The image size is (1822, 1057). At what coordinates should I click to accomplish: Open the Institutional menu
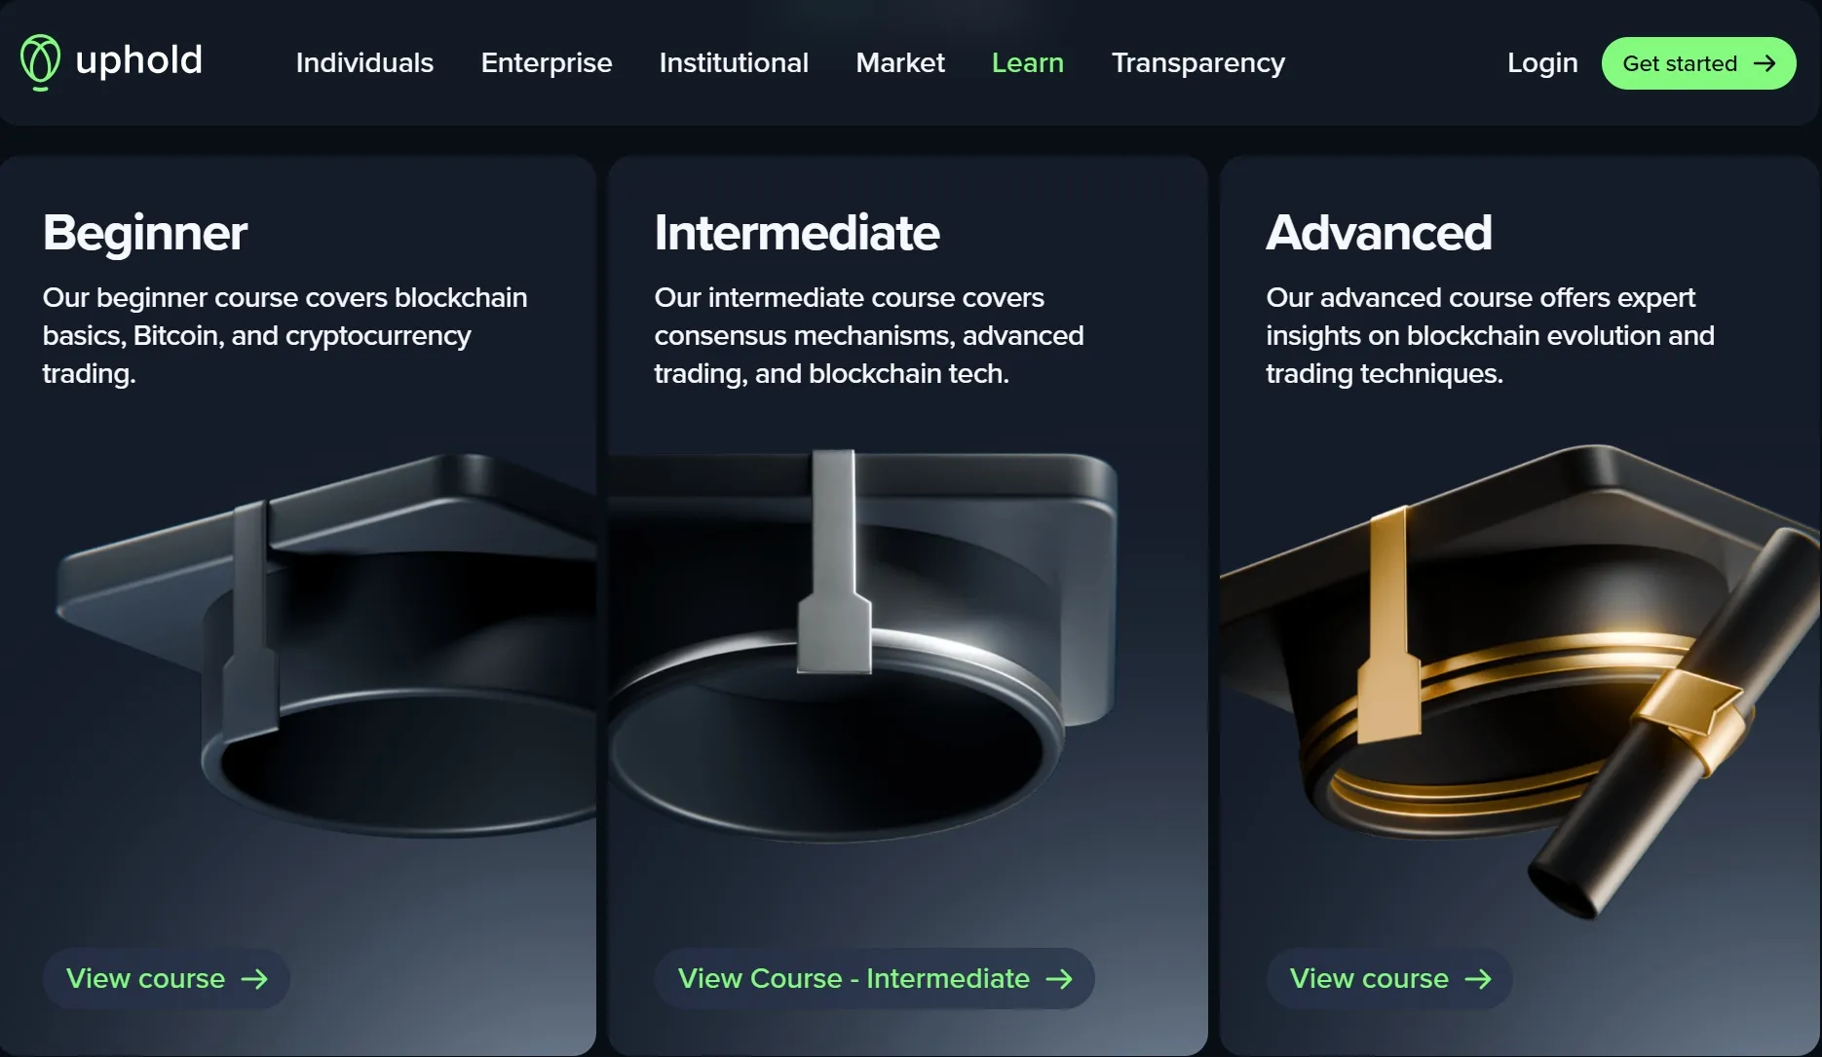tap(734, 63)
